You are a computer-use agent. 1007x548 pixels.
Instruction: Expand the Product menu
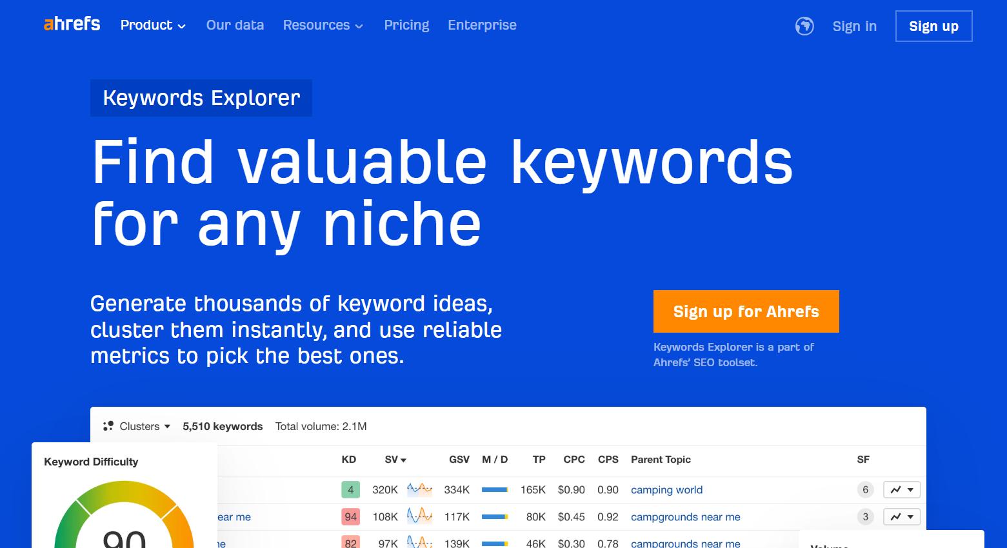click(x=153, y=25)
